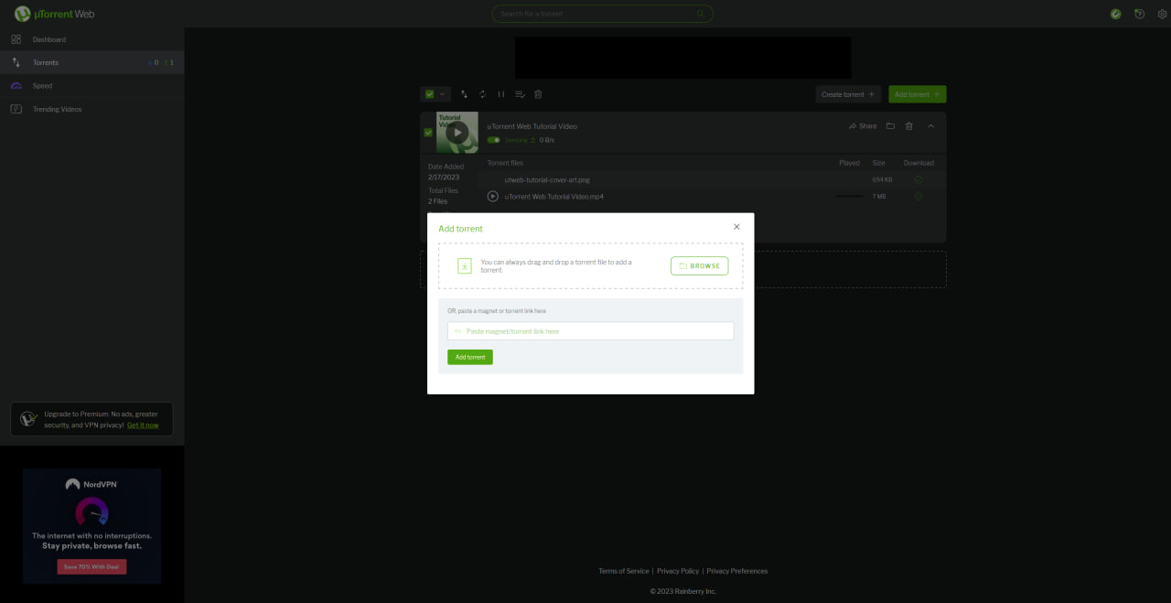The height and width of the screenshot is (603, 1171).
Task: Open the help question-mark icon
Action: coord(1139,14)
